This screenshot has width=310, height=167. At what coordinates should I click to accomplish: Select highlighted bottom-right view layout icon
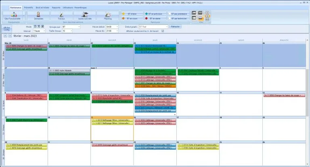point(200,18)
